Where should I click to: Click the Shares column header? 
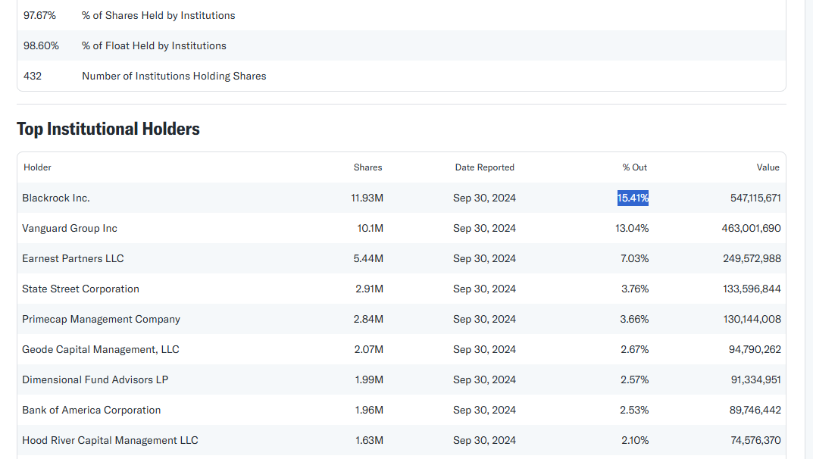pos(367,167)
